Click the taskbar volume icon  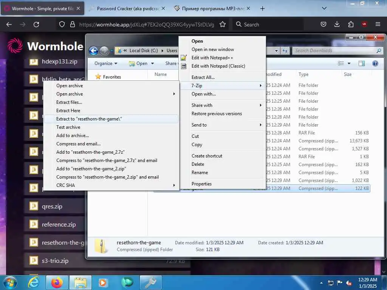click(349, 283)
